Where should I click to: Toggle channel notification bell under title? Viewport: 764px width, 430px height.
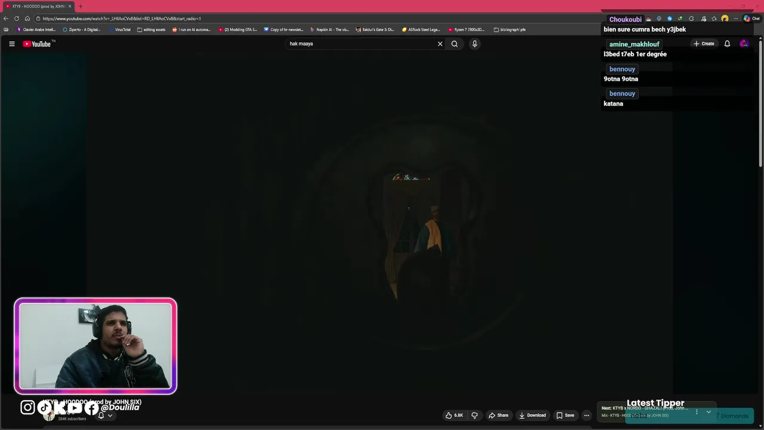(101, 416)
